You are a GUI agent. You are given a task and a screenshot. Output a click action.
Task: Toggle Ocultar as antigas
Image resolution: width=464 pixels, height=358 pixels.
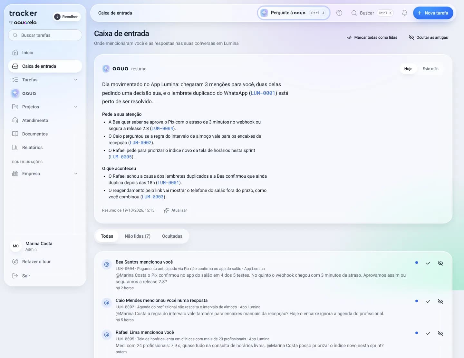(428, 37)
